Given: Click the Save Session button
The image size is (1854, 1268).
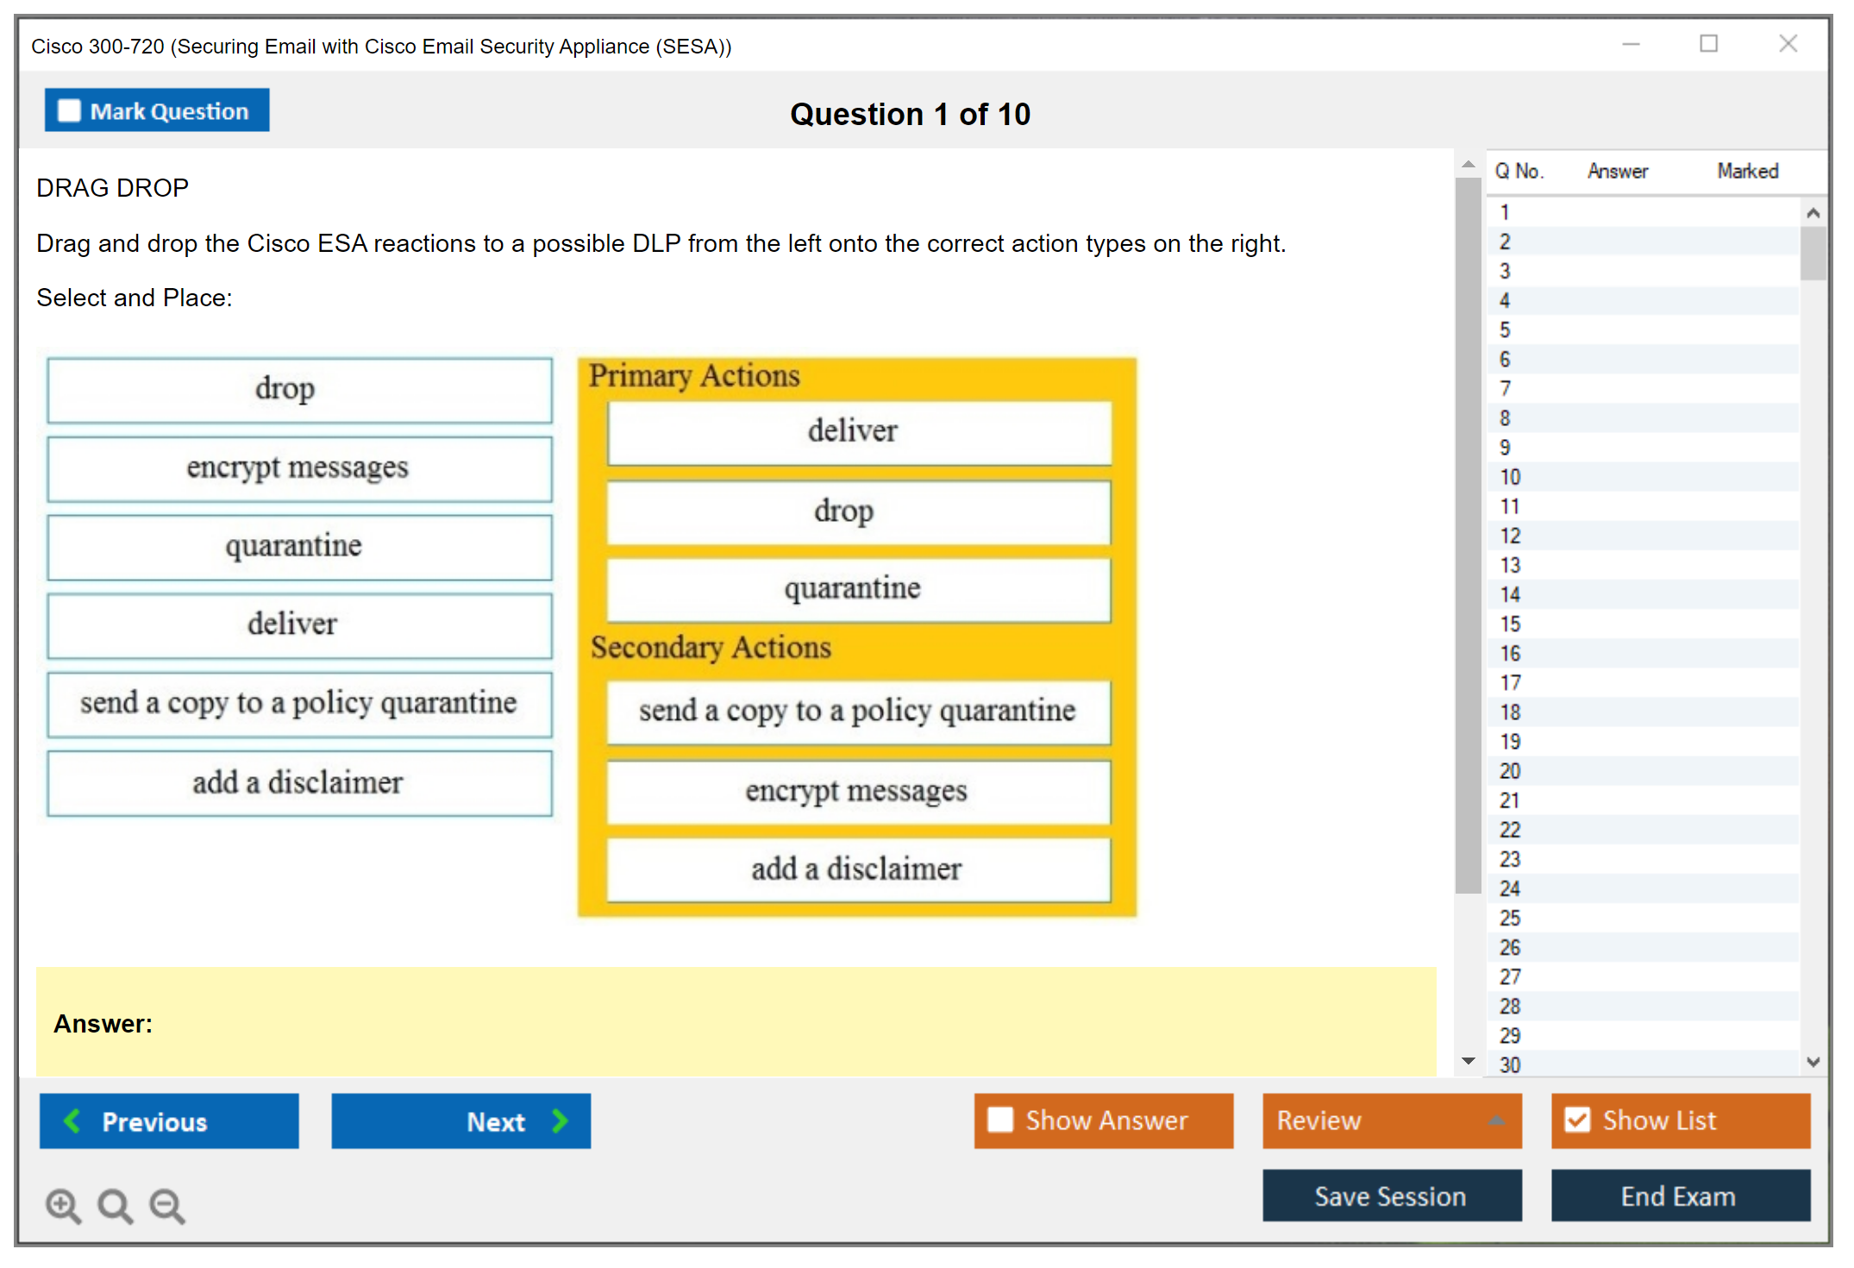Looking at the screenshot, I should point(1391,1196).
